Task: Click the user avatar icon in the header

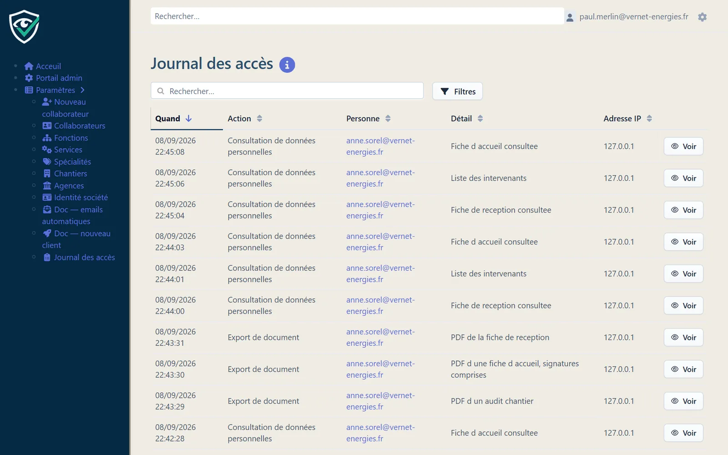Action: (570, 17)
